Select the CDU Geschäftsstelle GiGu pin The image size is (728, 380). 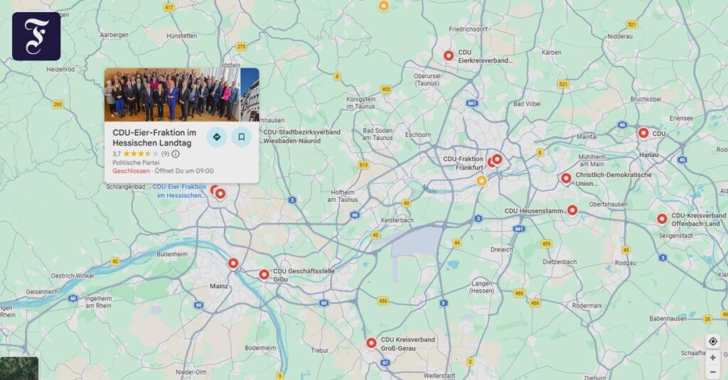pos(264,275)
